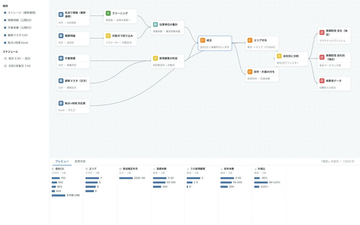Screen dimensions: 360x225
Task: Select the 2026-09 date value
Action: click(x=139, y=178)
